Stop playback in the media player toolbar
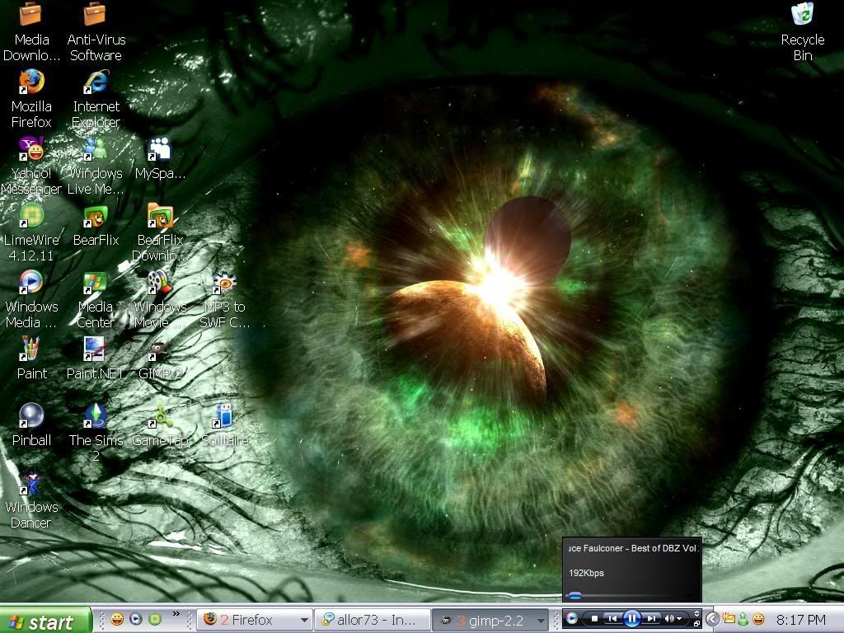The height and width of the screenshot is (633, 844). tap(594, 619)
